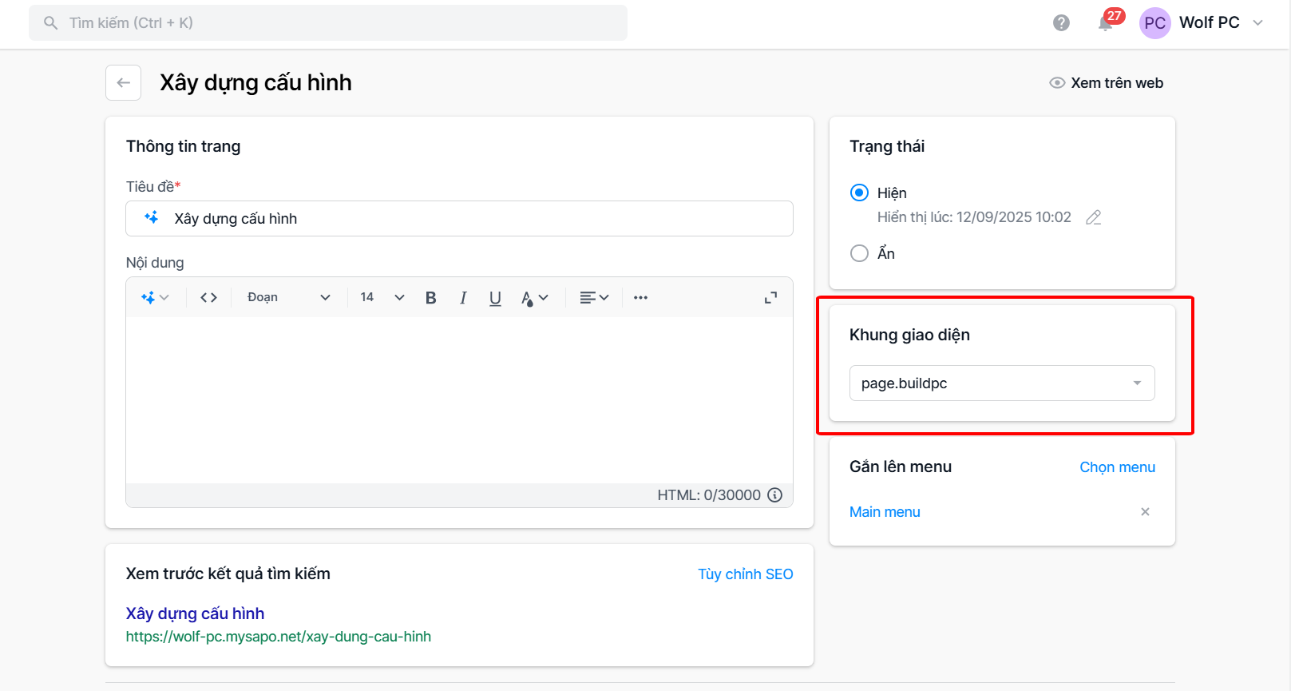The height and width of the screenshot is (691, 1291).
Task: Open the Đoạn paragraph style dropdown
Action: tap(288, 297)
